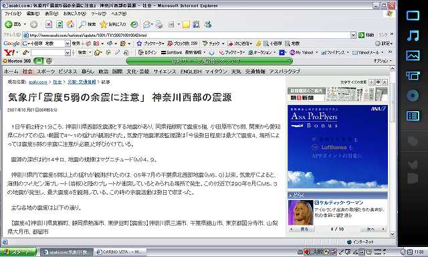Open the address bar dropdown arrow

pos(353,35)
